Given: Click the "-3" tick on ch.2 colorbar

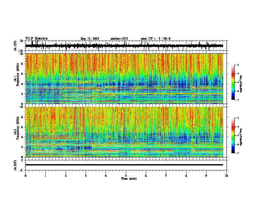Looking at the screenshot, I should pos(238,118).
